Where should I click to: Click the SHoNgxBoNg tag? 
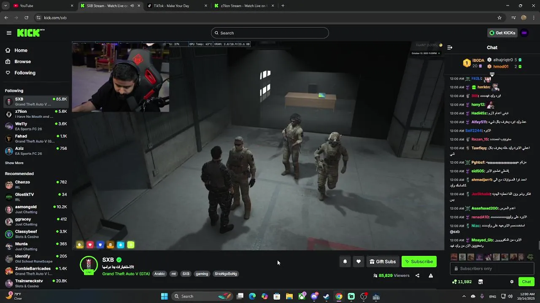pyautogui.click(x=226, y=274)
